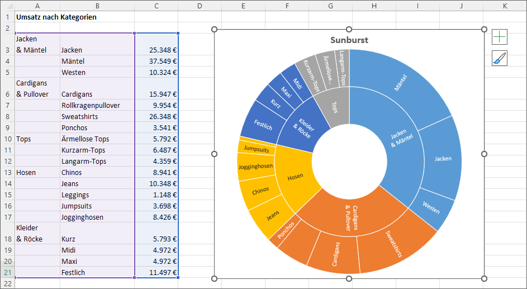Select the cell with value 11.497 €
Screen dimensions: 527x289
coord(156,272)
